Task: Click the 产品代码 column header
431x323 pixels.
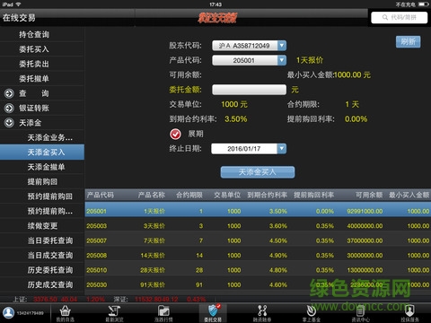Action: click(101, 195)
